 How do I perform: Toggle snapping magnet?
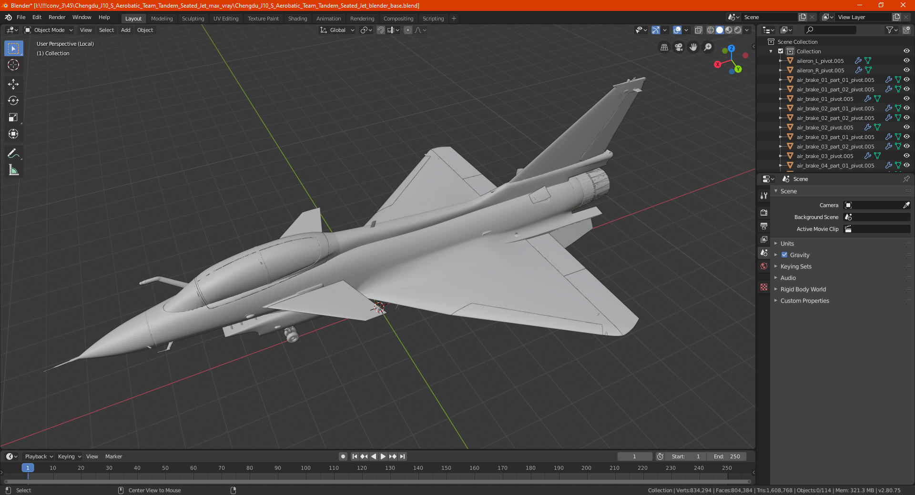[380, 30]
